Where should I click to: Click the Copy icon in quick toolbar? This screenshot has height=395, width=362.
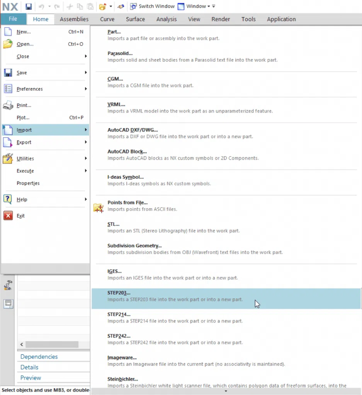click(80, 7)
